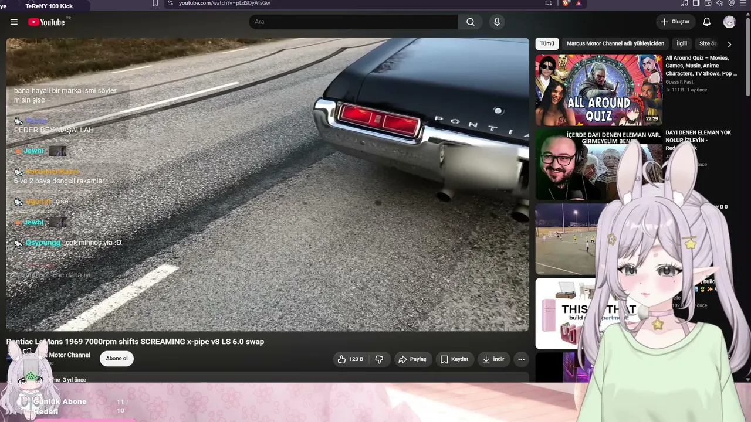Viewport: 751px width, 422px height.
Task: Download the video with İndir
Action: tap(493, 359)
